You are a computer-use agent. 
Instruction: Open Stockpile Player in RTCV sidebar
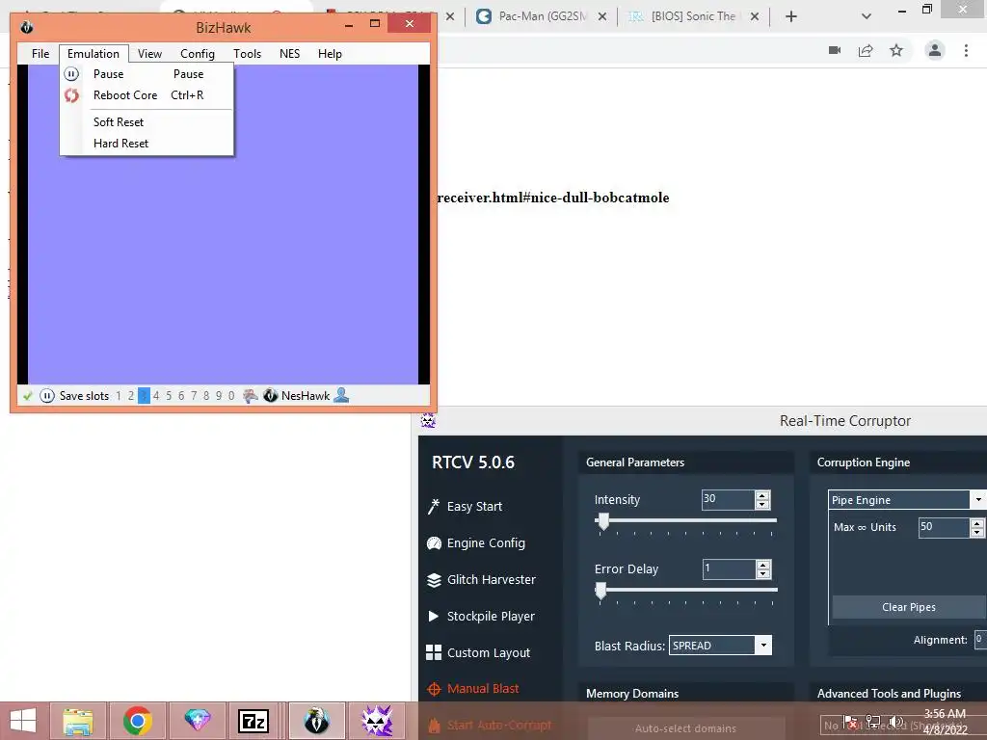(480, 616)
